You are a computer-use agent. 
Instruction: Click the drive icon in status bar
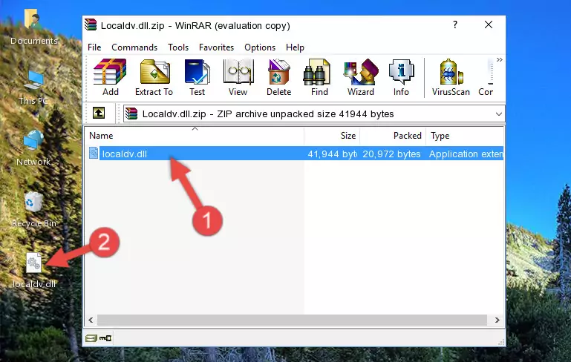click(x=91, y=338)
